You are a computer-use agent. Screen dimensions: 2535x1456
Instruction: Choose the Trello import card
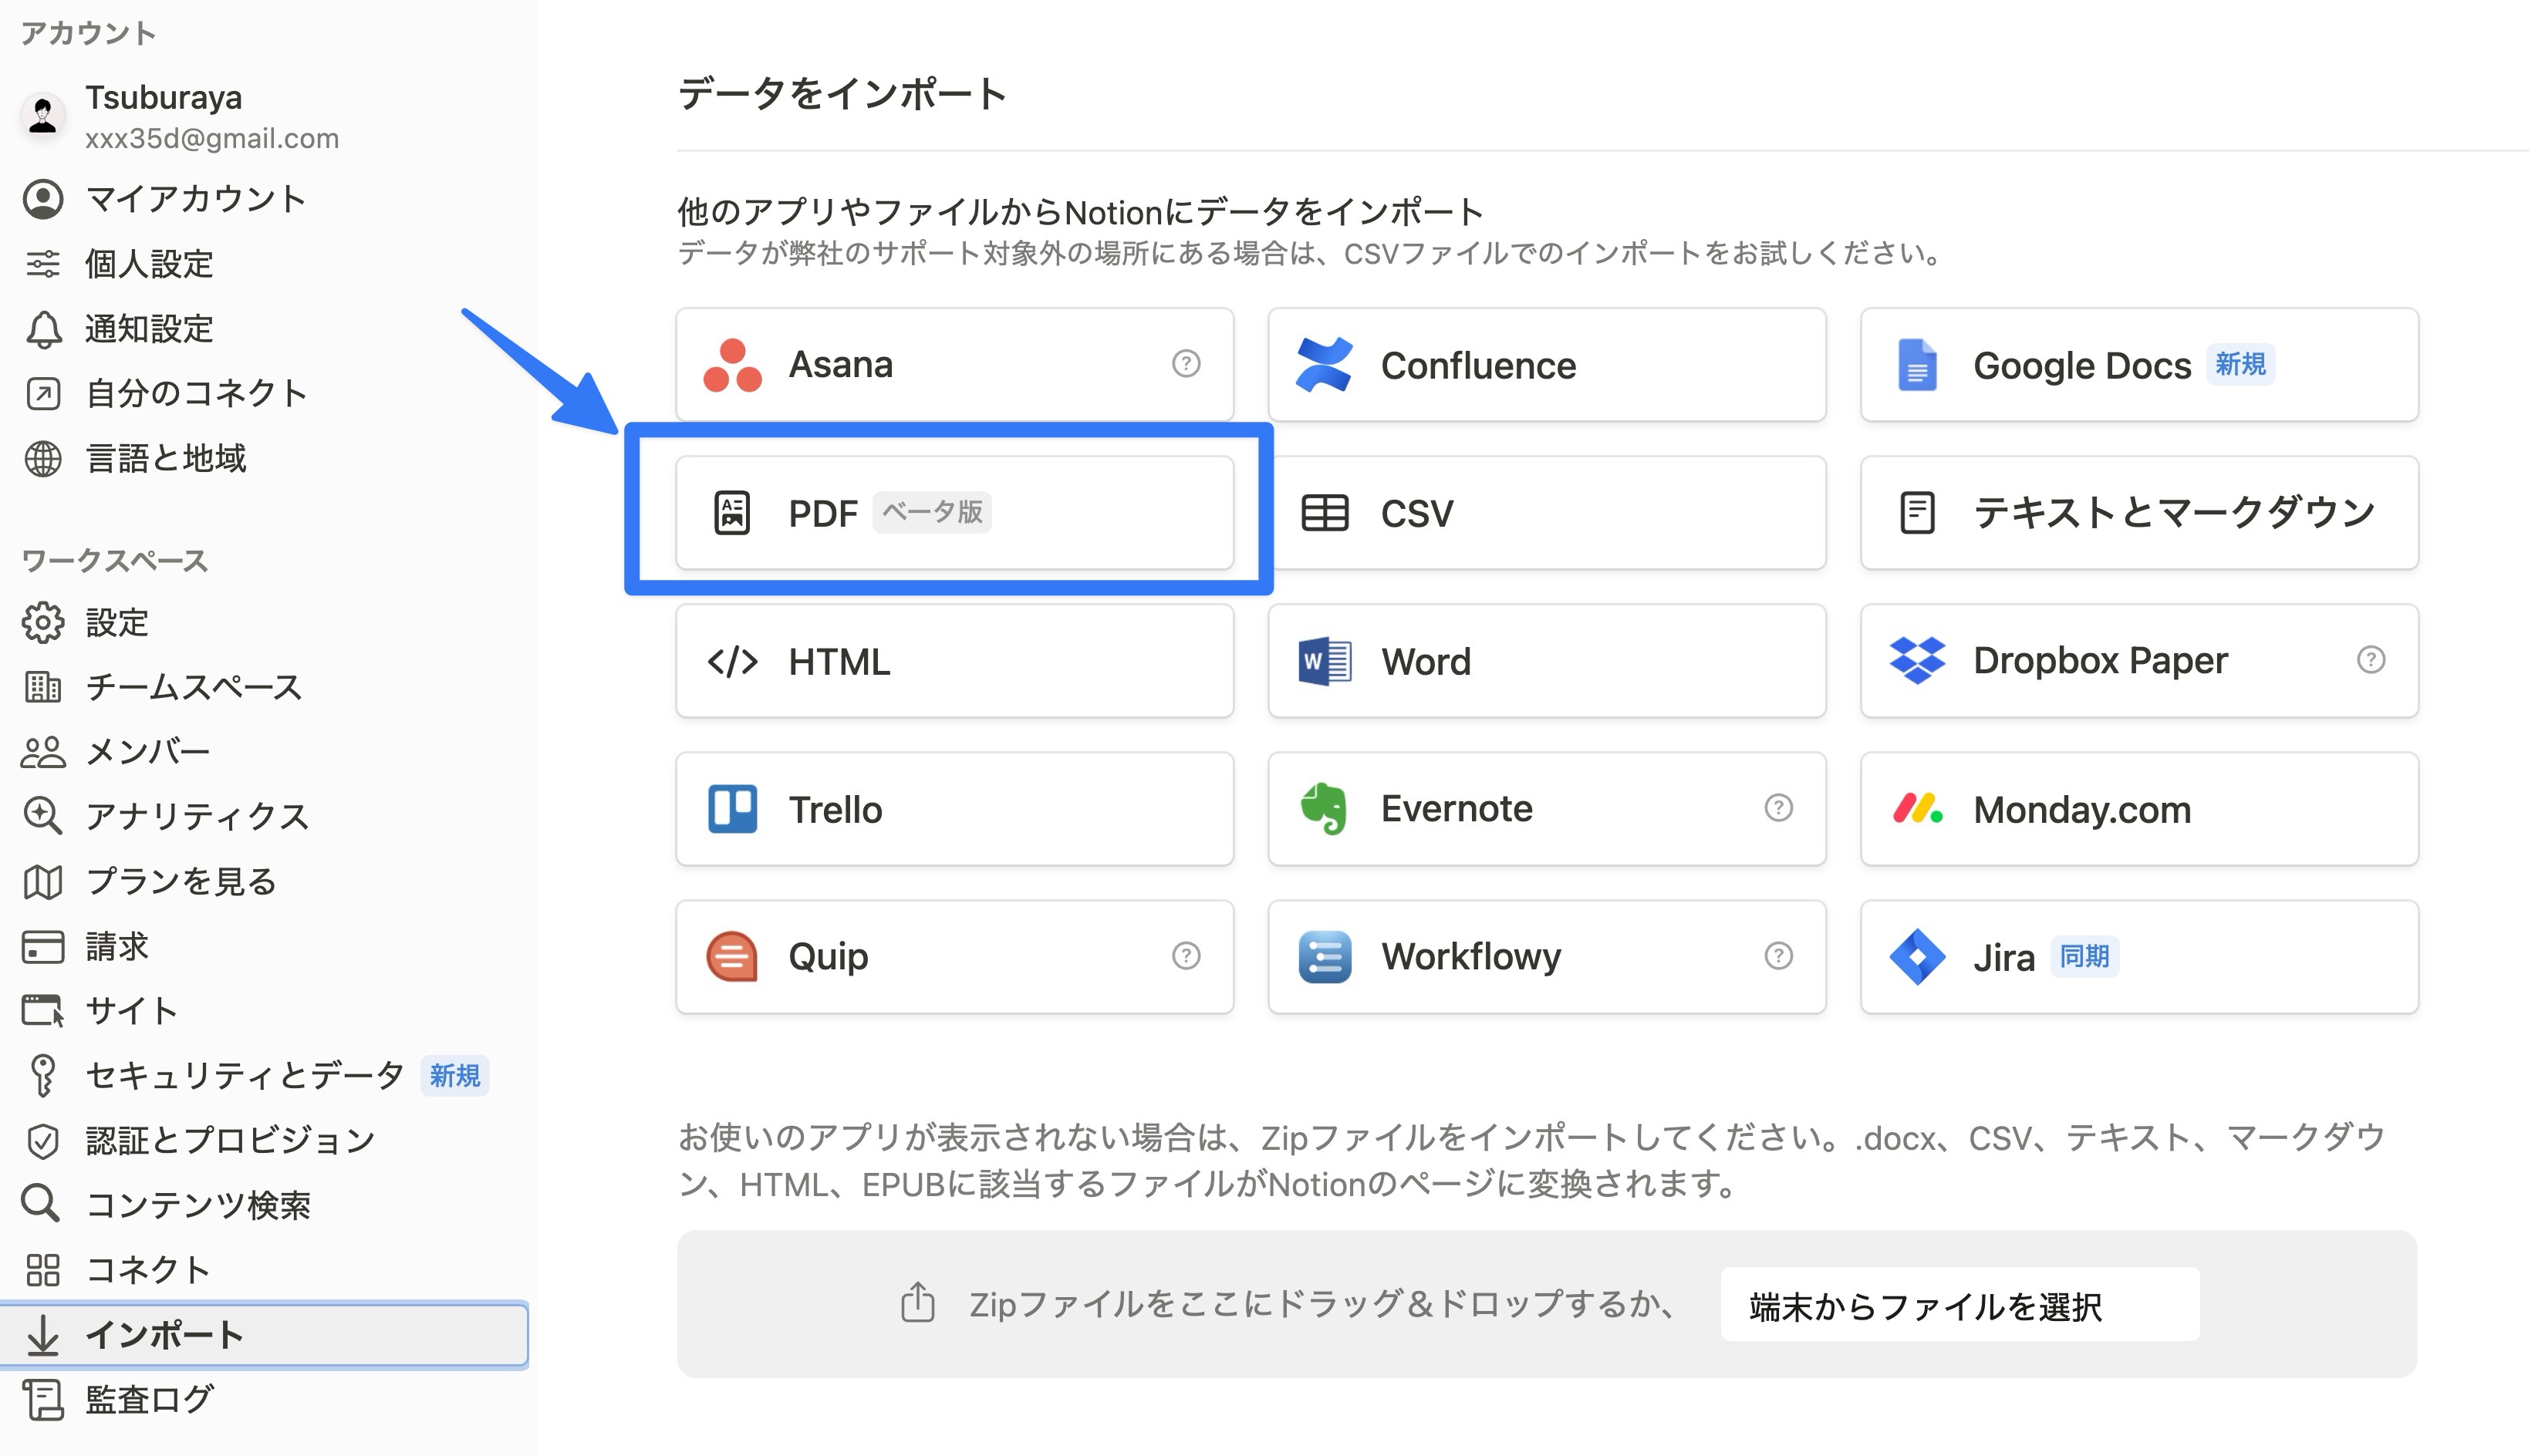954,809
